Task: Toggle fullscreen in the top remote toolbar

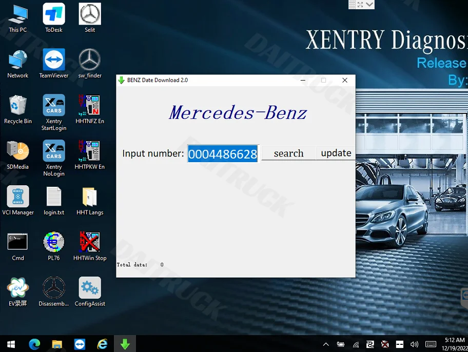Action: coord(360,5)
